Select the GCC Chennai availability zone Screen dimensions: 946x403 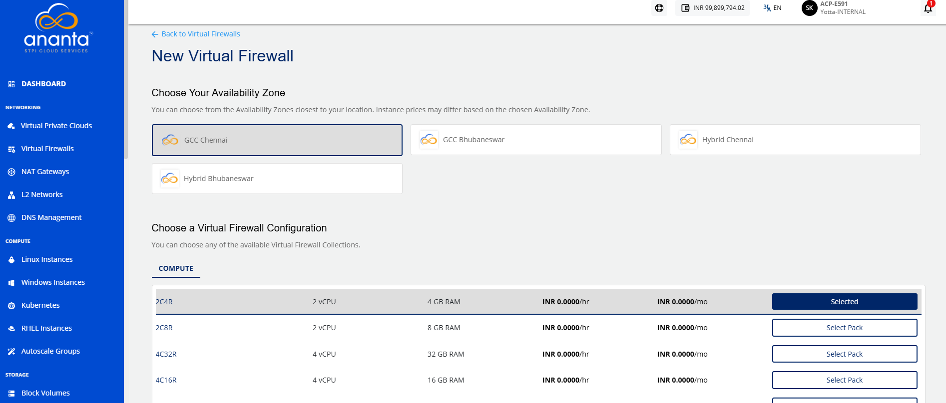(x=277, y=140)
